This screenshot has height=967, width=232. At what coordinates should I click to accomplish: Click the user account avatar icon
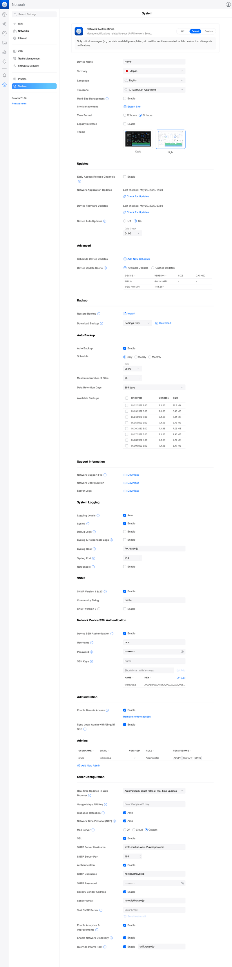[228, 5]
